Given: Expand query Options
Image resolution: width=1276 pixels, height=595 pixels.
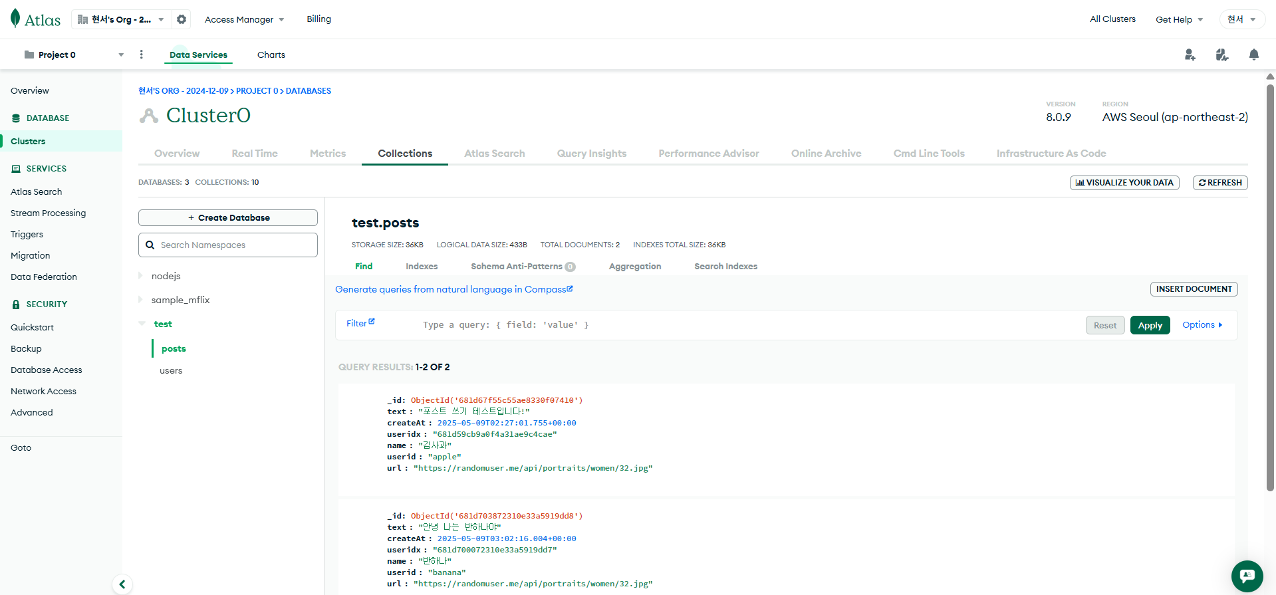Looking at the screenshot, I should [1202, 324].
